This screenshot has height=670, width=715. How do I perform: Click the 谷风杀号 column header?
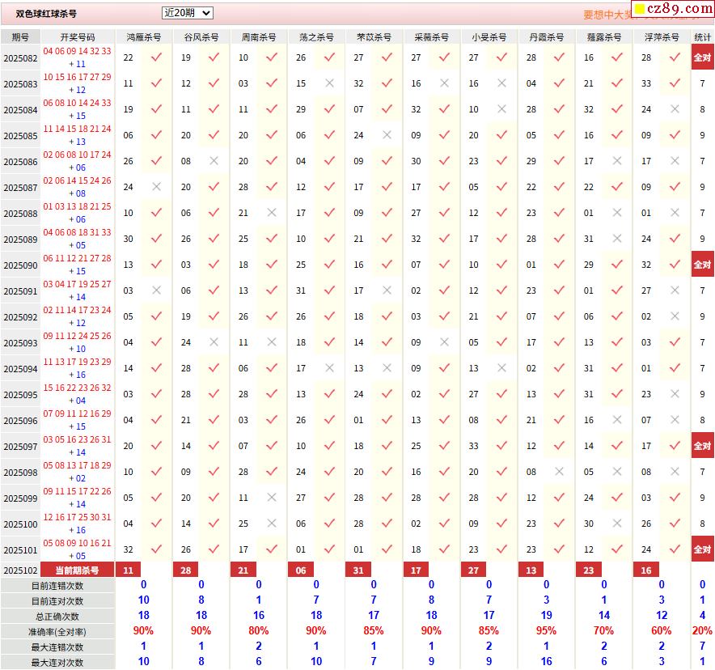click(x=201, y=37)
